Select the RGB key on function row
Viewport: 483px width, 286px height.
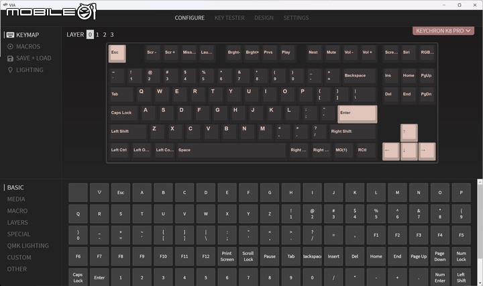tap(427, 53)
